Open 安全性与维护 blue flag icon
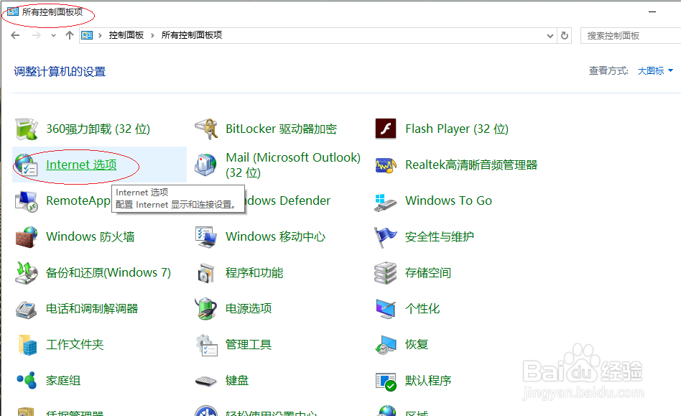 (386, 237)
